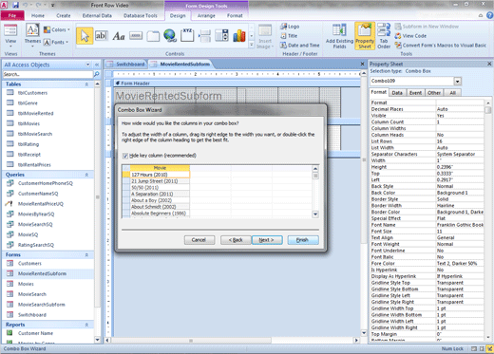
Task: Switch to Property Sheet Other tab
Action: (x=434, y=93)
